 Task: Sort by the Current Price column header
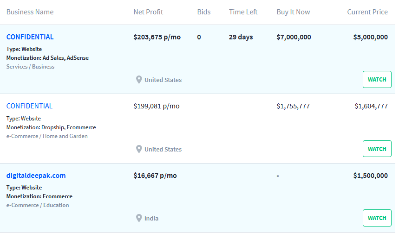367,12
